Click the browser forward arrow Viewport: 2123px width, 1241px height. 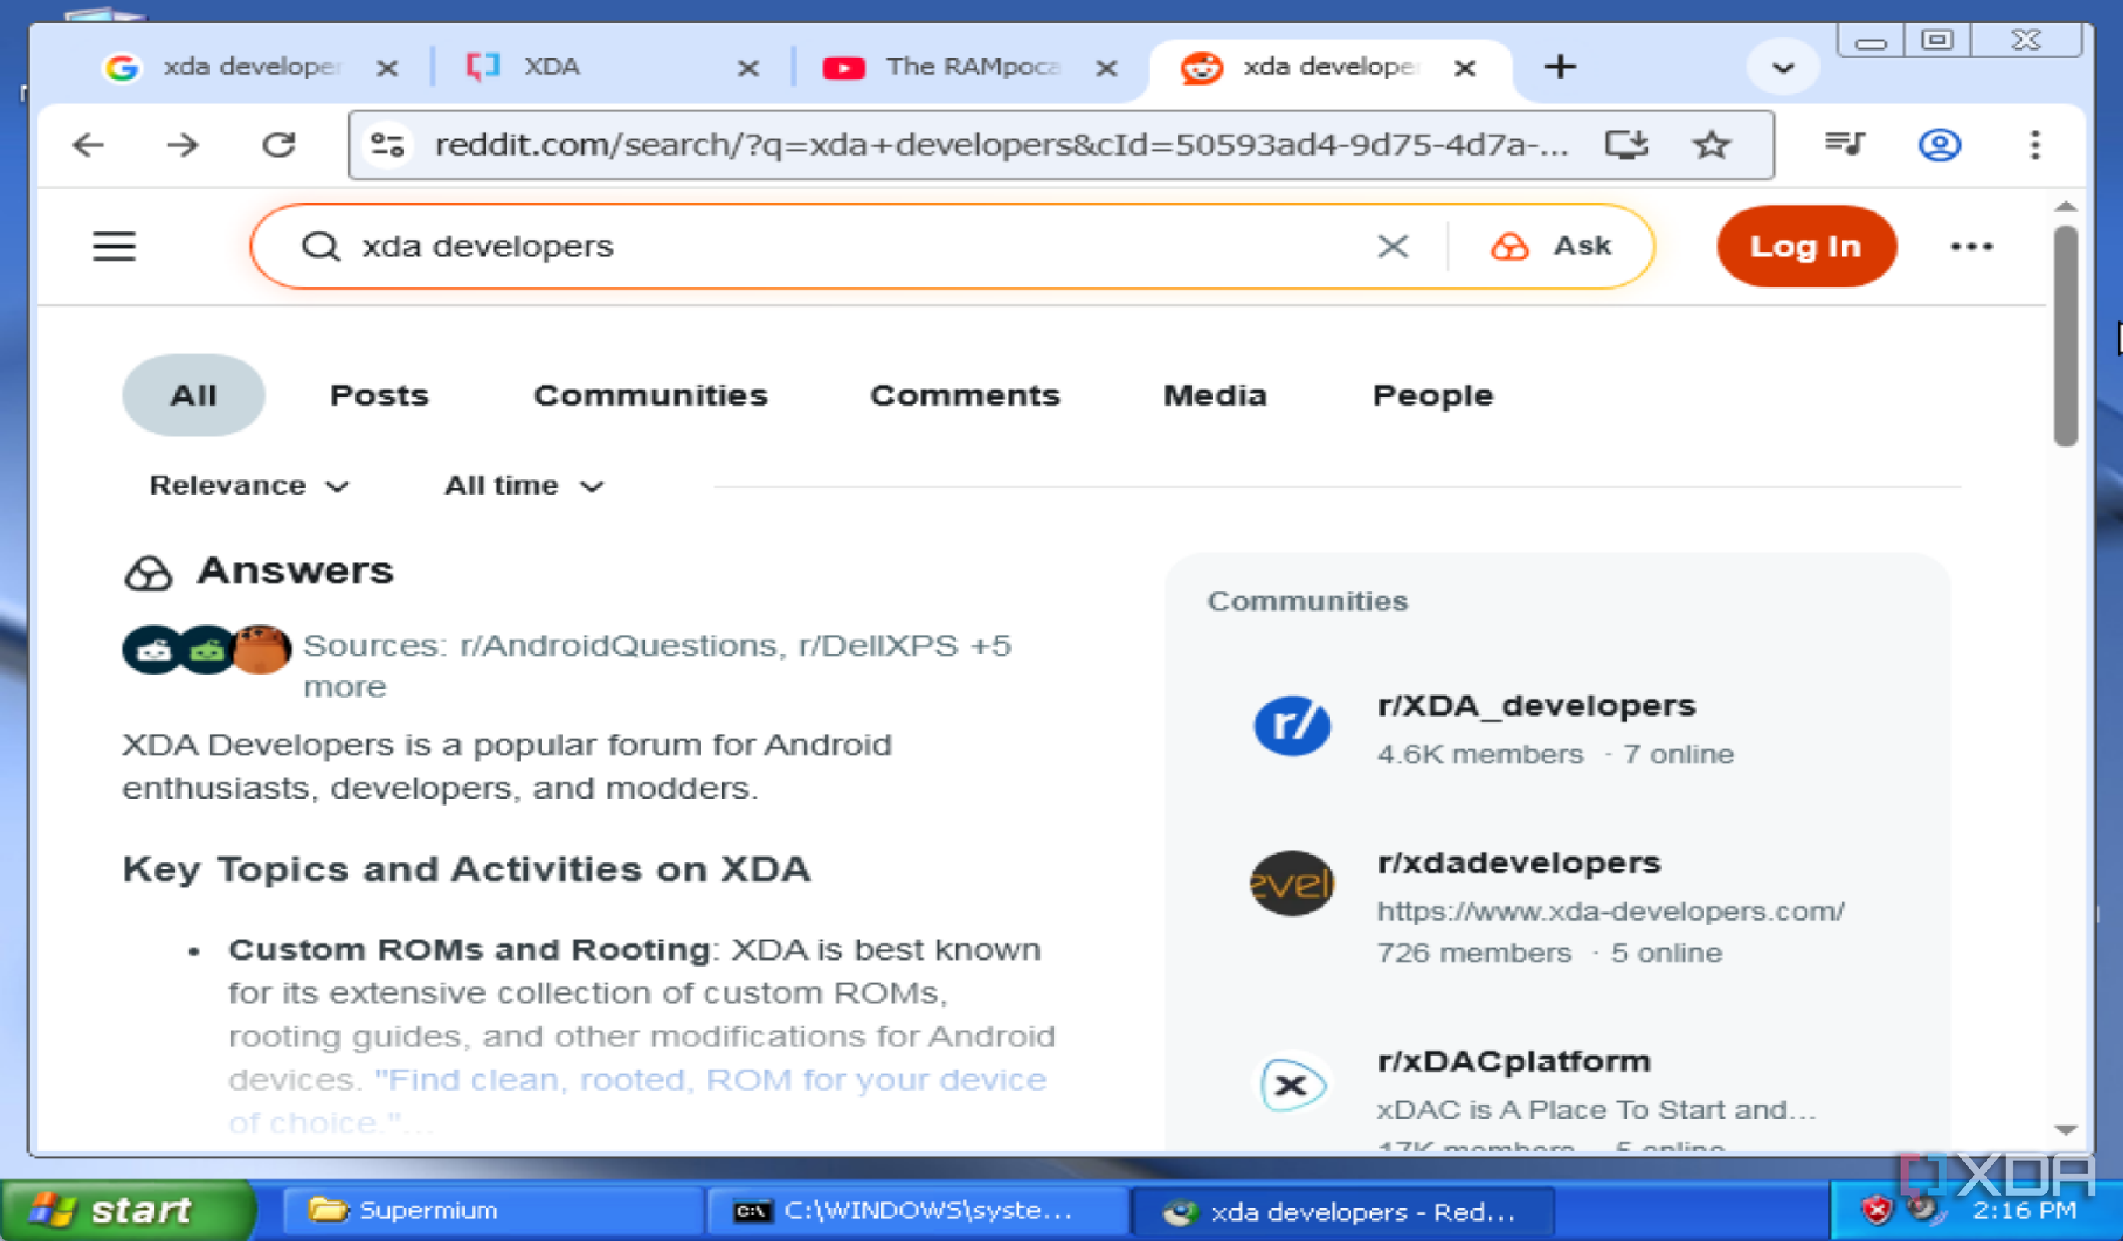[x=182, y=146]
